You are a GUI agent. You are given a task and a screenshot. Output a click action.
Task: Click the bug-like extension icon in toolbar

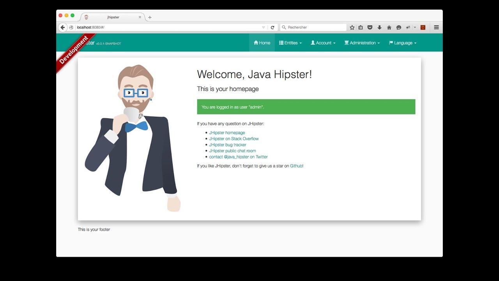click(x=408, y=27)
